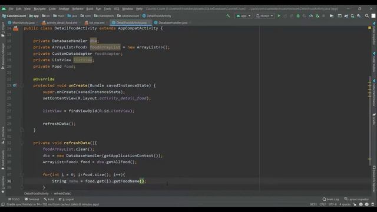Open the Resource Manager side panel

[3, 57]
